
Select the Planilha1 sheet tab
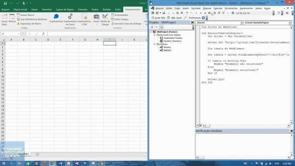click(24, 154)
